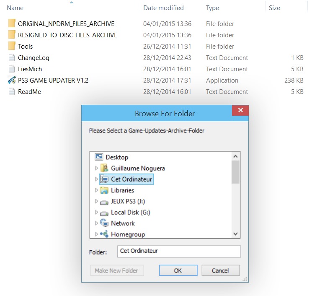The image size is (312, 296).
Task: Click the 1 KB size cell
Action: pos(297,58)
